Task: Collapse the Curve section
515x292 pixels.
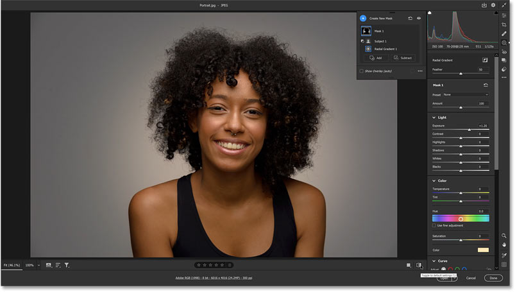Action: click(x=434, y=261)
